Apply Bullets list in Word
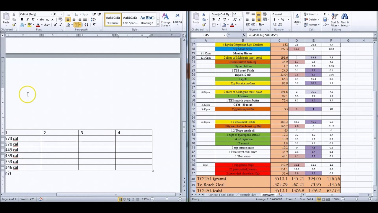Image resolution: width=378 pixels, height=213 pixels. (x=68, y=14)
